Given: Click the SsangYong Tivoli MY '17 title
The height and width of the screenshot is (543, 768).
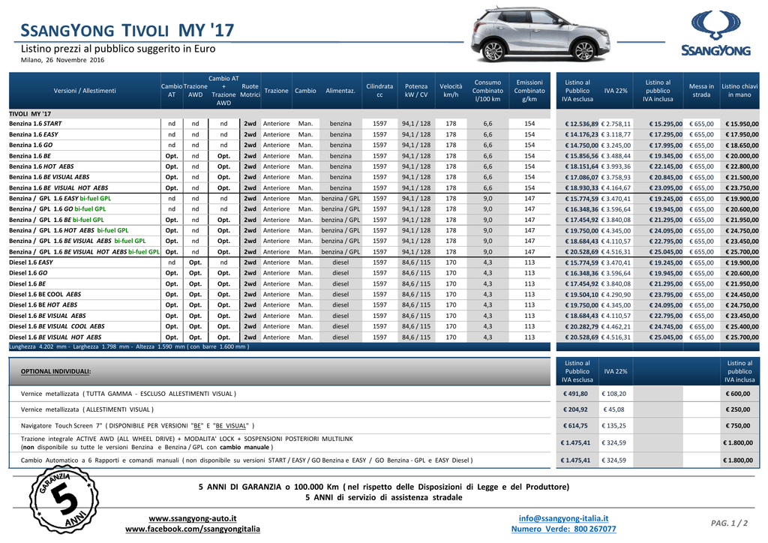Looking at the screenshot, I should pyautogui.click(x=127, y=30).
